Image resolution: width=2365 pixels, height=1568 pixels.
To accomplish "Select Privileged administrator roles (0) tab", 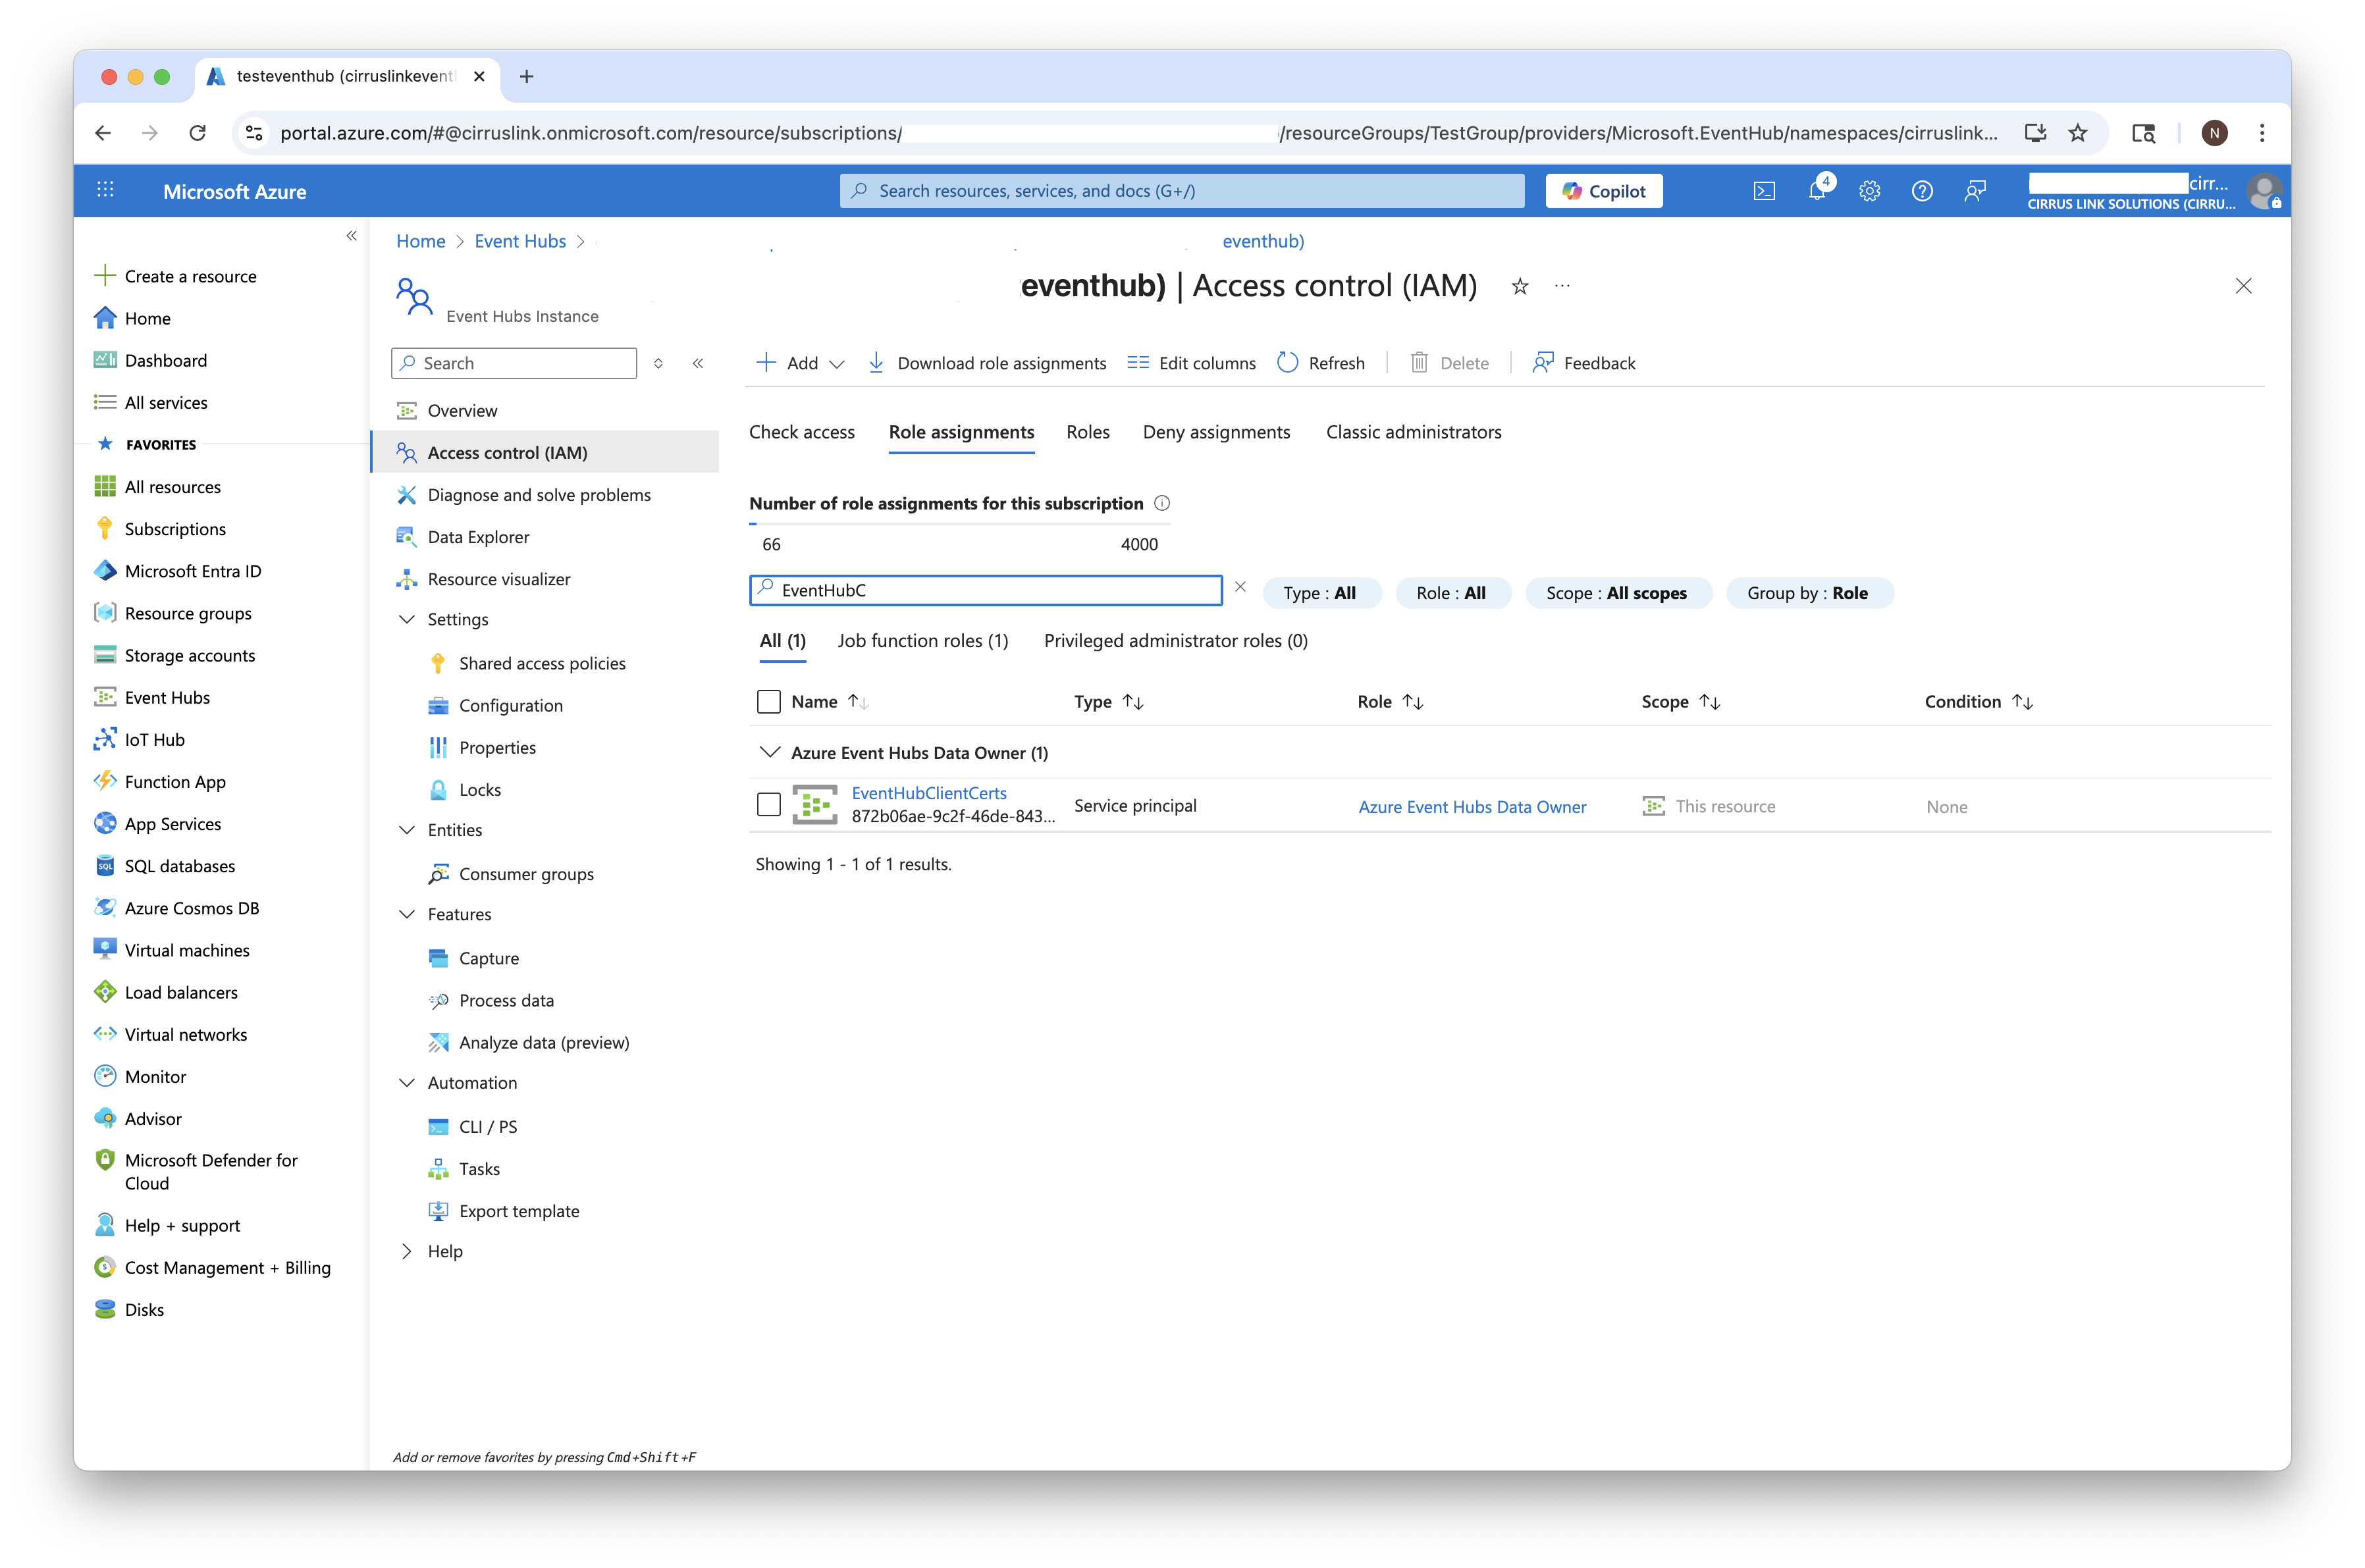I will (1175, 641).
